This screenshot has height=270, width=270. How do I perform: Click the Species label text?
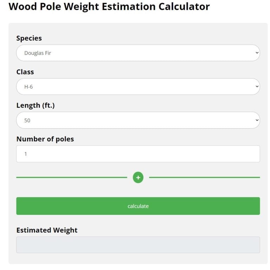(x=29, y=38)
